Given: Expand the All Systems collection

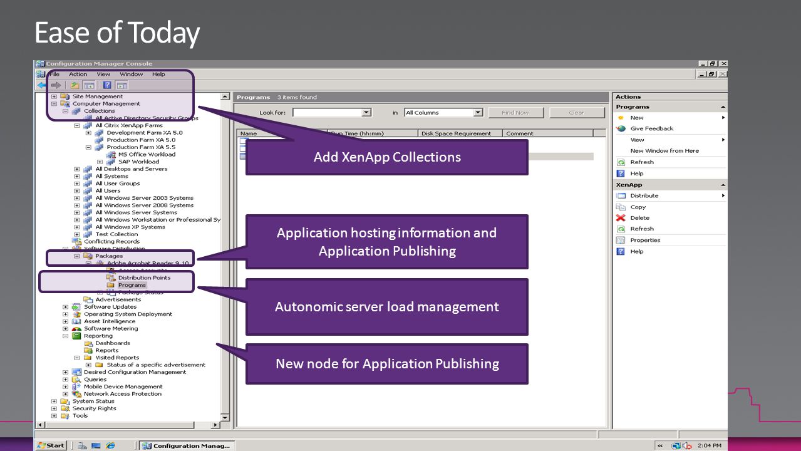Looking at the screenshot, I should [x=77, y=176].
